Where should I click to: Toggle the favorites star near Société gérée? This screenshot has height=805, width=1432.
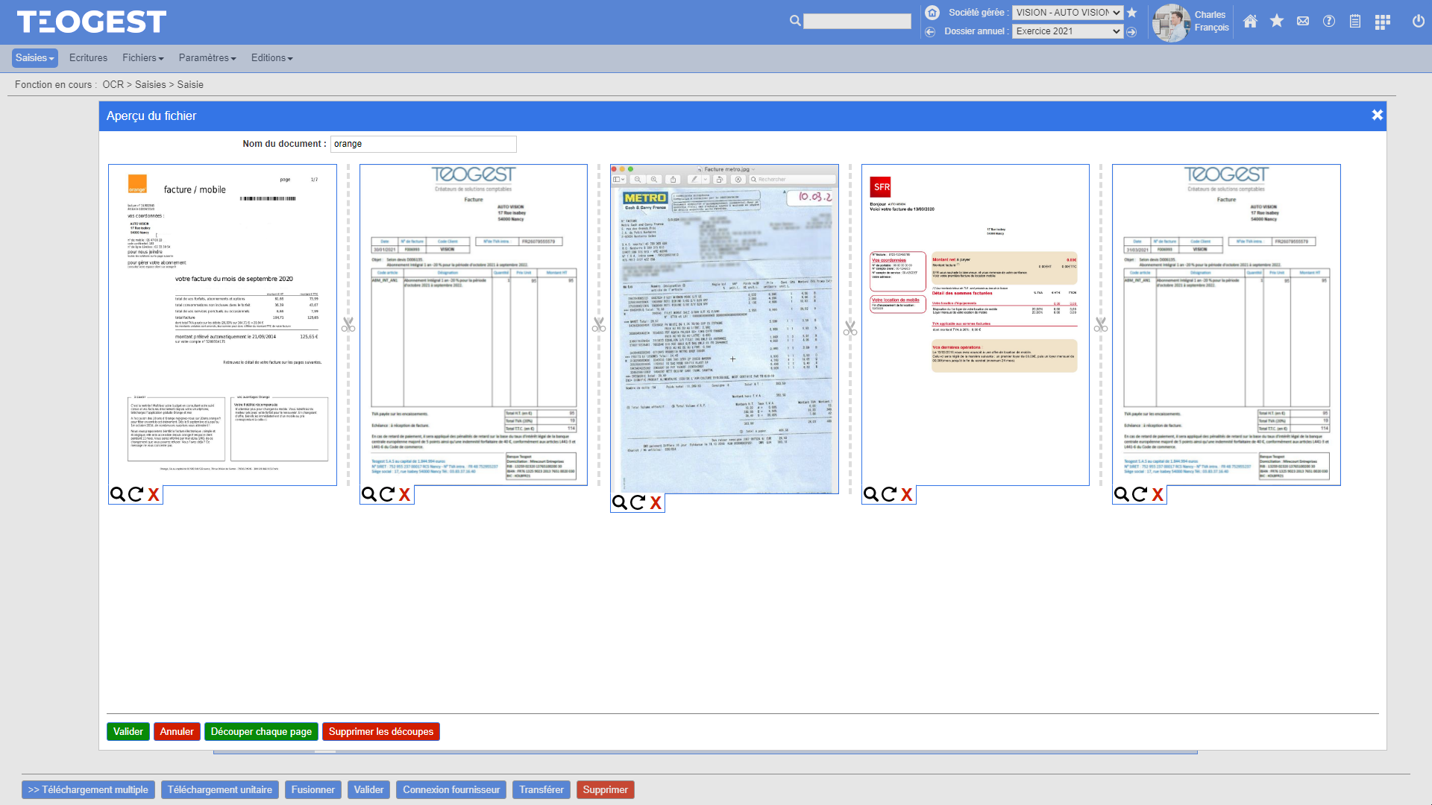[x=1132, y=13]
